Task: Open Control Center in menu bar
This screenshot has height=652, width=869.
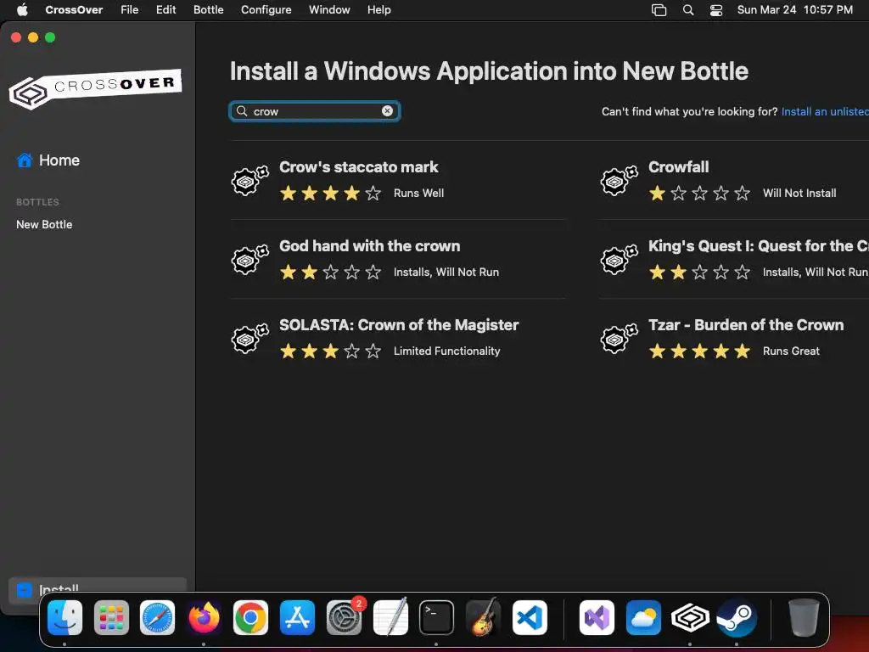Action: pos(716,10)
